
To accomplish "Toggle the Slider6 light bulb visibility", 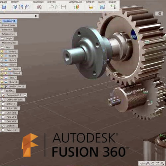I will click(6, 73).
